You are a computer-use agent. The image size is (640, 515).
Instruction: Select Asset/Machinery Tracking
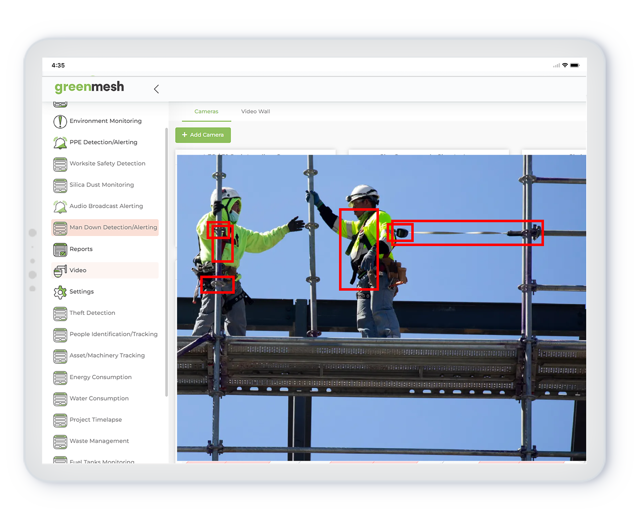pyautogui.click(x=107, y=356)
